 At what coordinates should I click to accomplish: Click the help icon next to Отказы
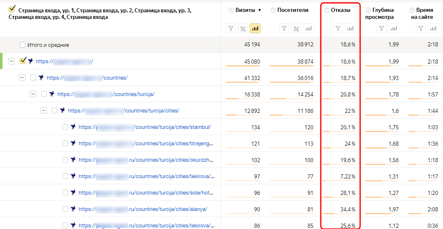click(x=327, y=10)
